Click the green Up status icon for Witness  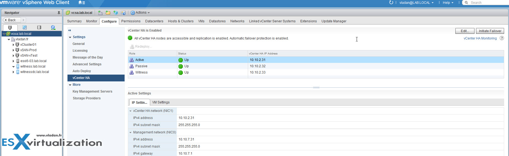(x=181, y=72)
